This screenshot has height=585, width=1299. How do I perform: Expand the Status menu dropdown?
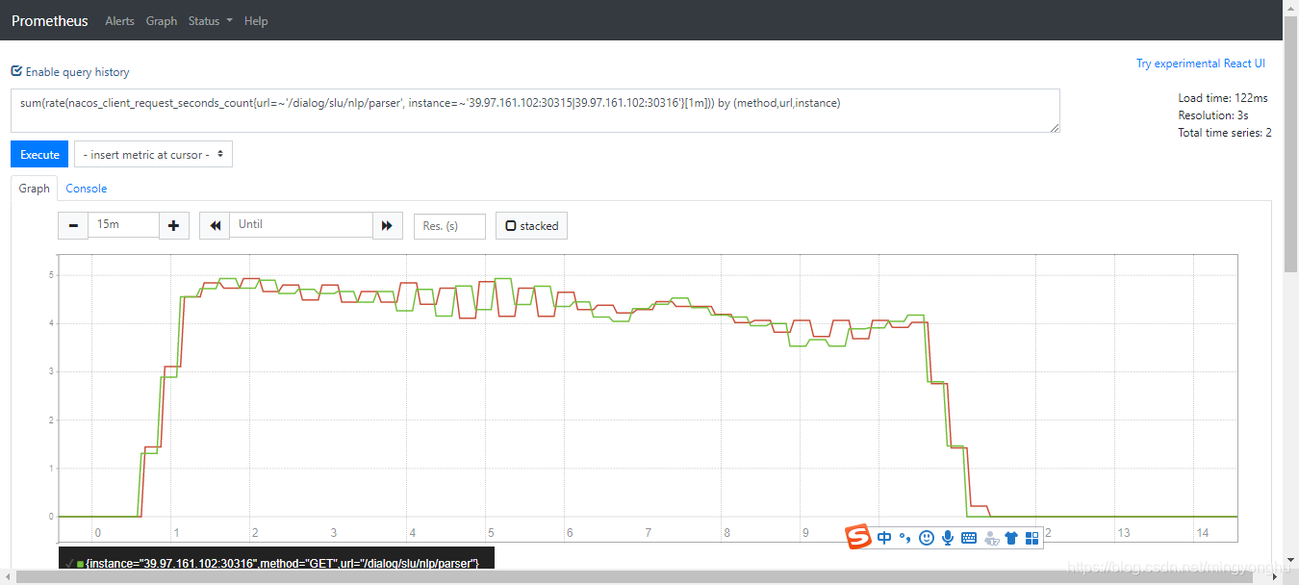[209, 20]
